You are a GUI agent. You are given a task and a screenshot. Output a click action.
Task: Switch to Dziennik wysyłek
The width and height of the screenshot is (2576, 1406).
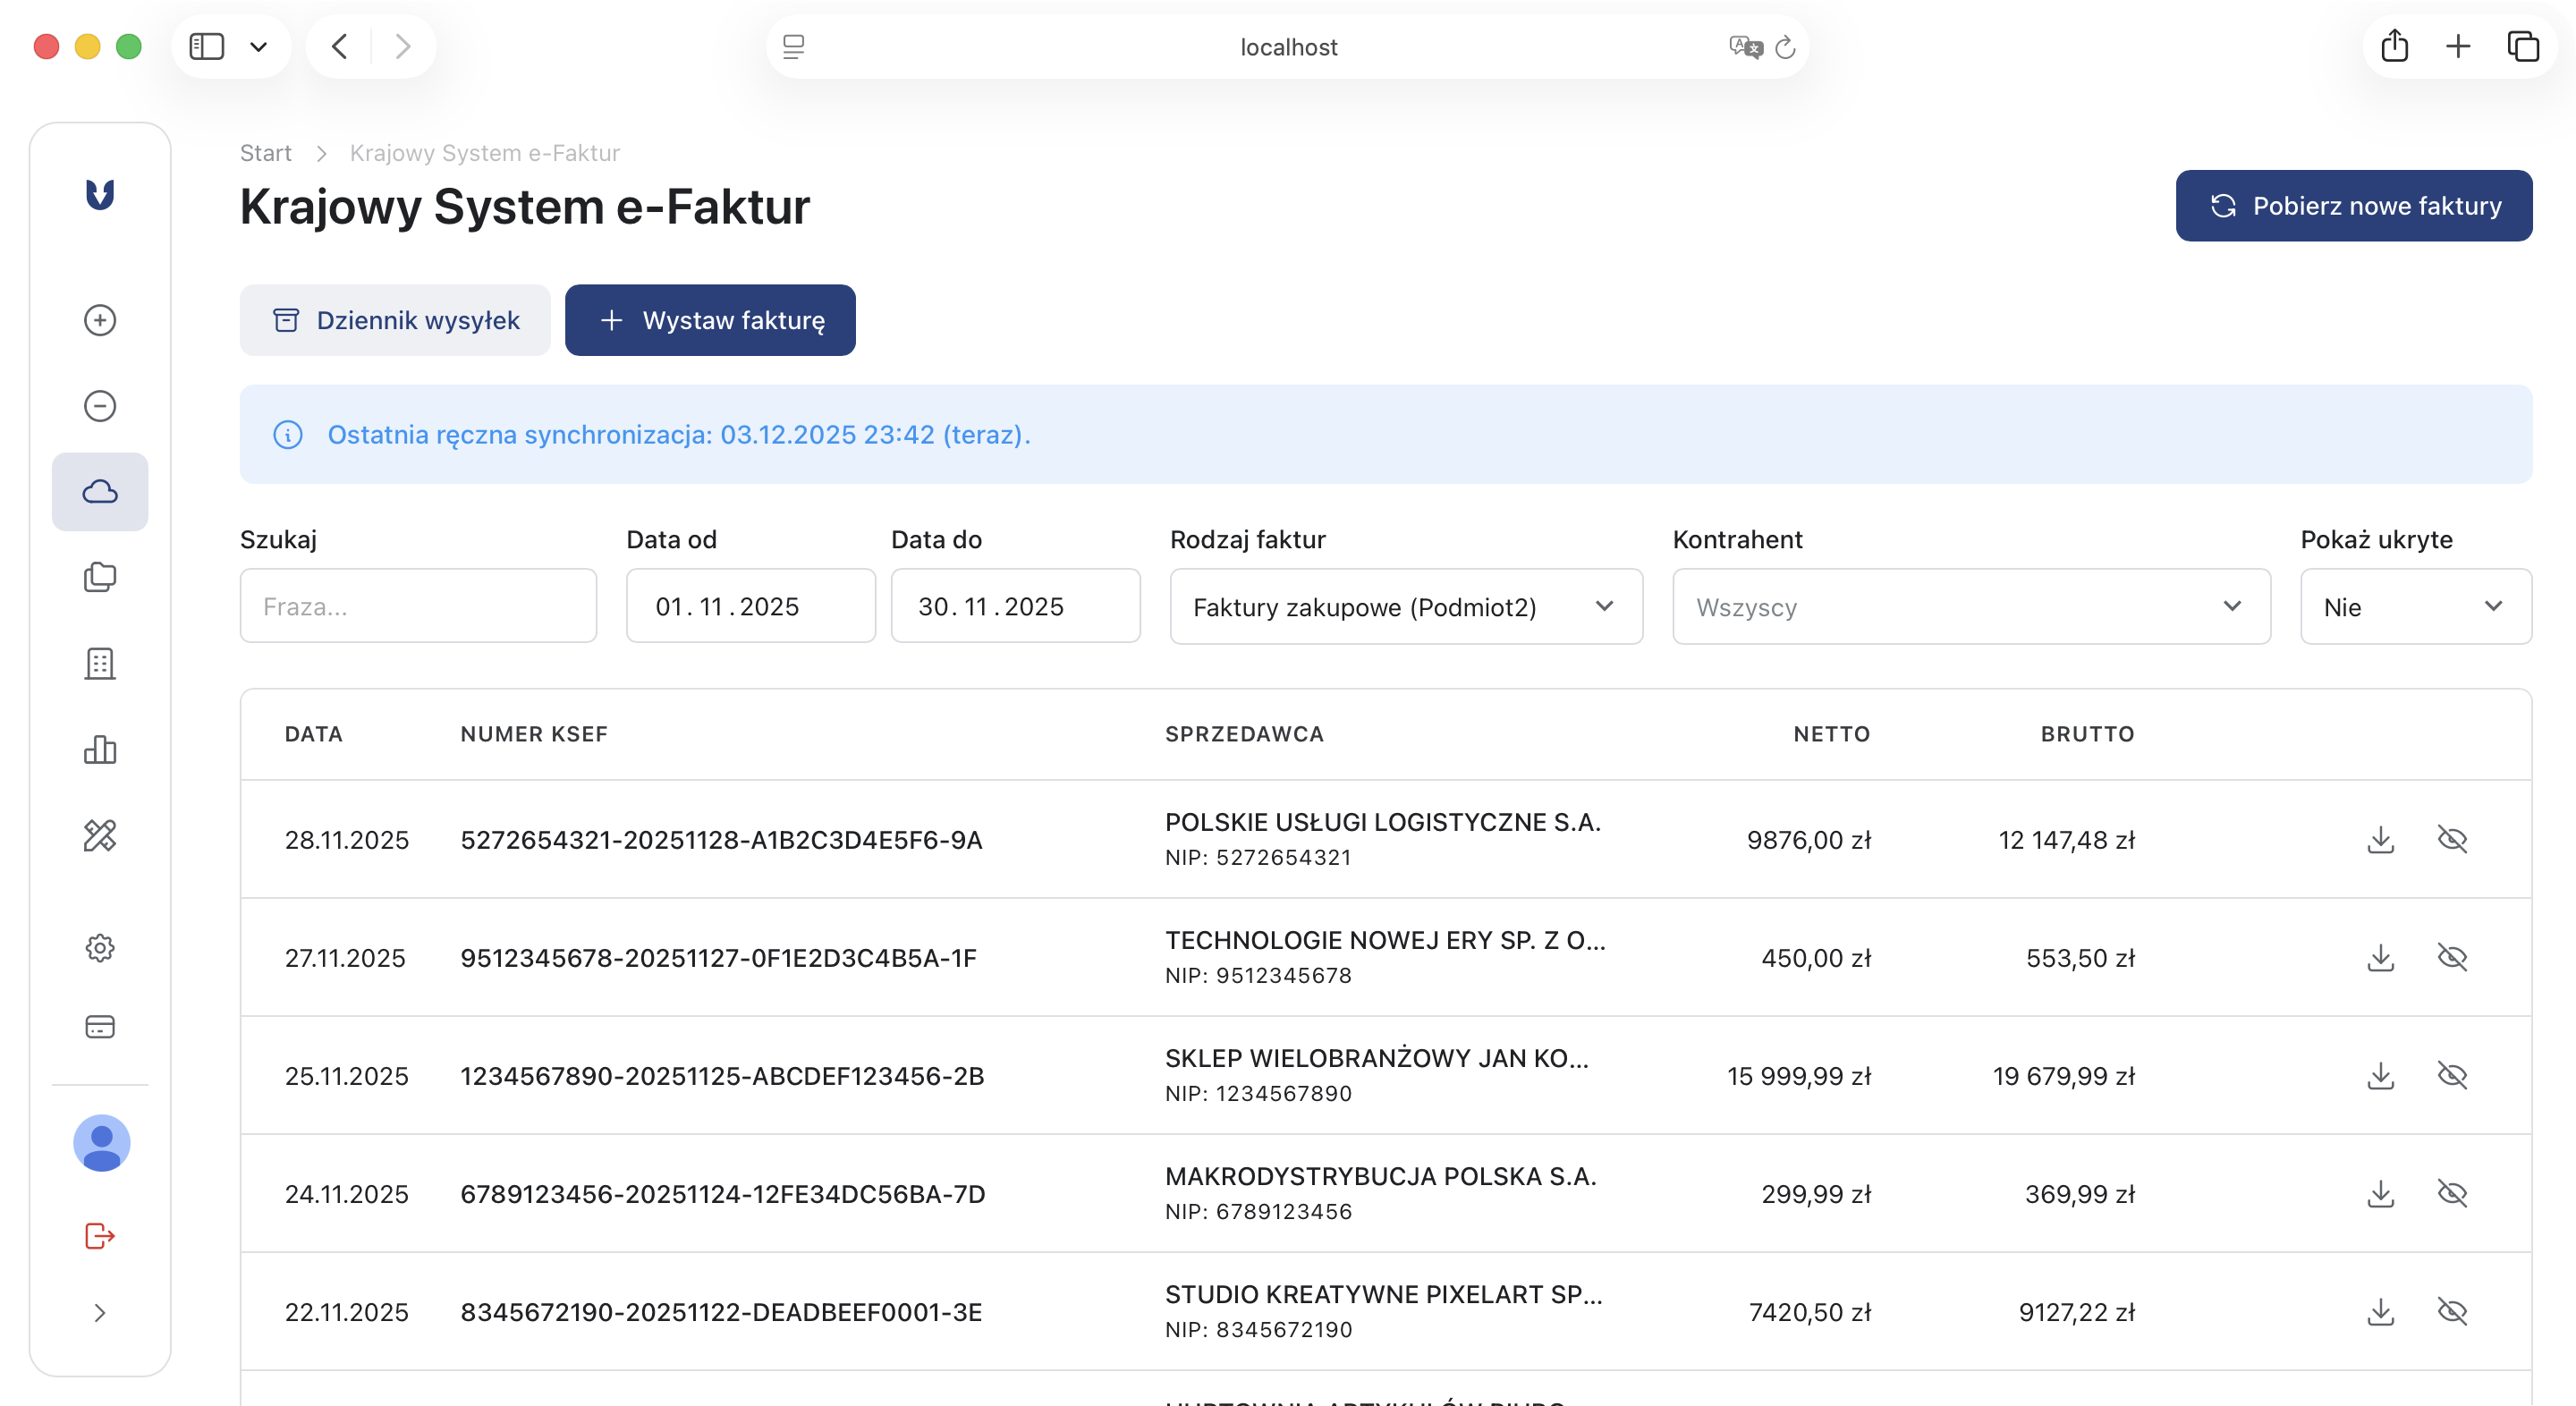pos(394,320)
